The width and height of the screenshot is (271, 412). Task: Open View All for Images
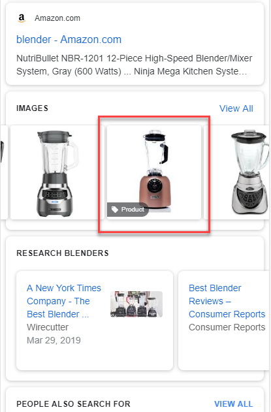[236, 108]
